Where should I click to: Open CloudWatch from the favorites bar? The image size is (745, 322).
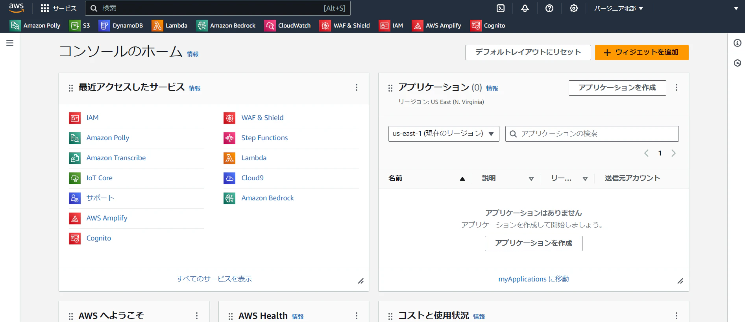click(x=287, y=26)
